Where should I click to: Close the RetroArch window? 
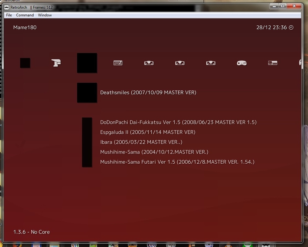(294, 6)
